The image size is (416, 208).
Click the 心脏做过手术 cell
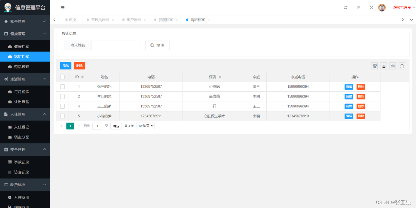pos(214,116)
